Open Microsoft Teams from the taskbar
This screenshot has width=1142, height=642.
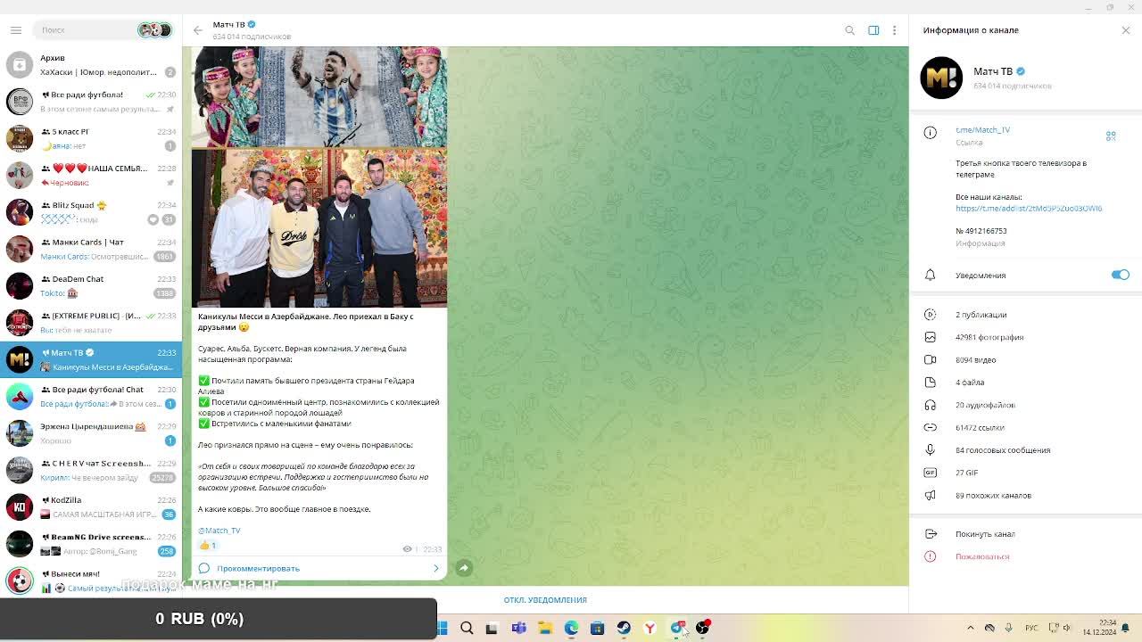(518, 628)
